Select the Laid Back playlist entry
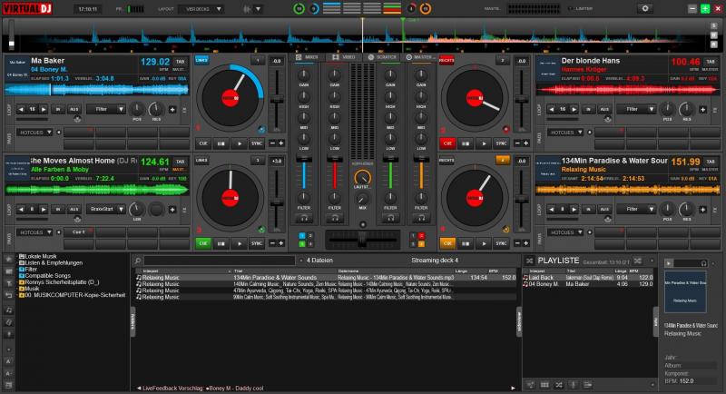Viewport: 726px width, 394px height. click(x=588, y=277)
